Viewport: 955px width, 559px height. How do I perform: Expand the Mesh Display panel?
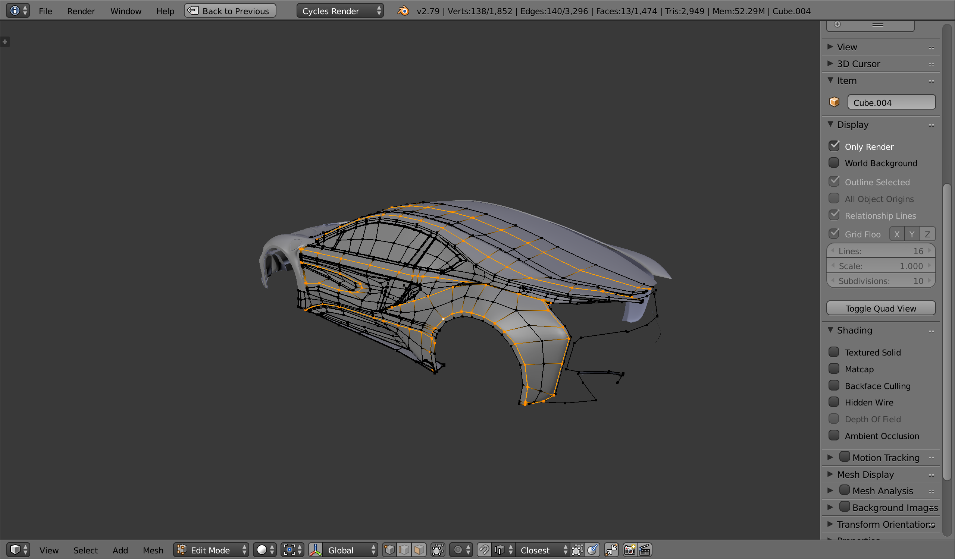coord(865,474)
